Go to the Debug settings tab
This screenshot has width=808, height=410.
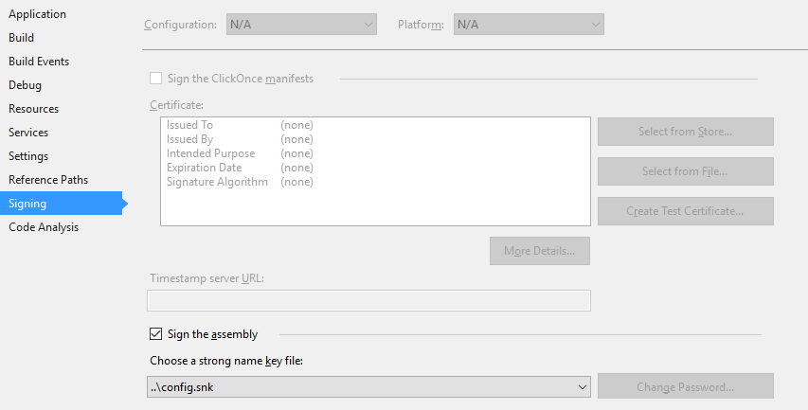[x=25, y=85]
